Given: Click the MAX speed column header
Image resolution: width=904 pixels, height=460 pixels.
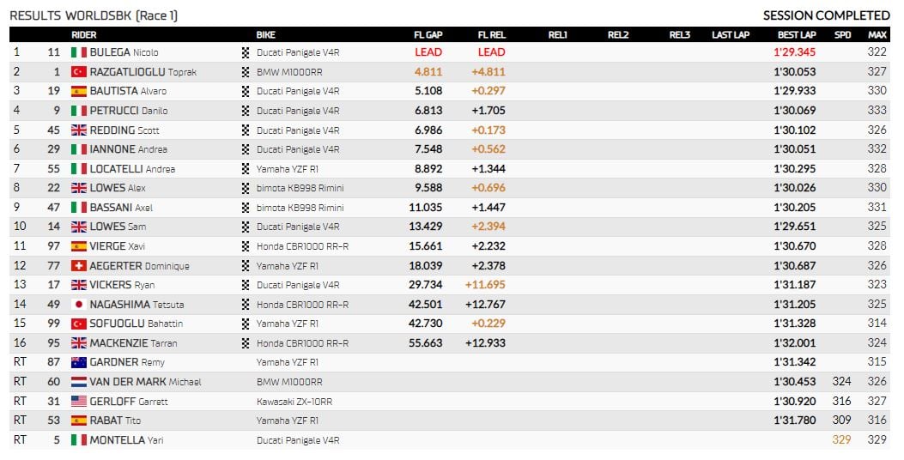Looking at the screenshot, I should click(x=877, y=34).
